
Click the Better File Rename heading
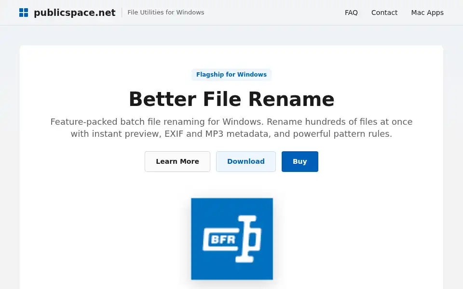point(231,99)
